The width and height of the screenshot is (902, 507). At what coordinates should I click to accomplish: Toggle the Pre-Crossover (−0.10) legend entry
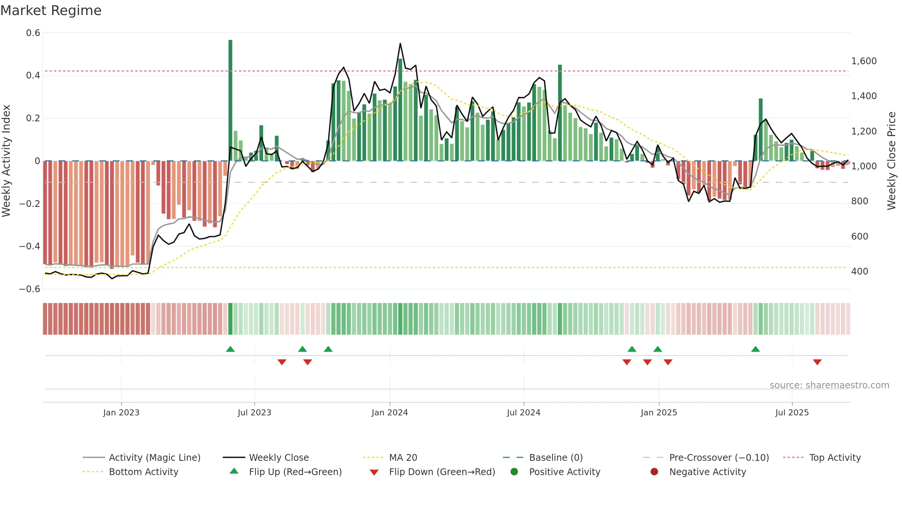706,457
